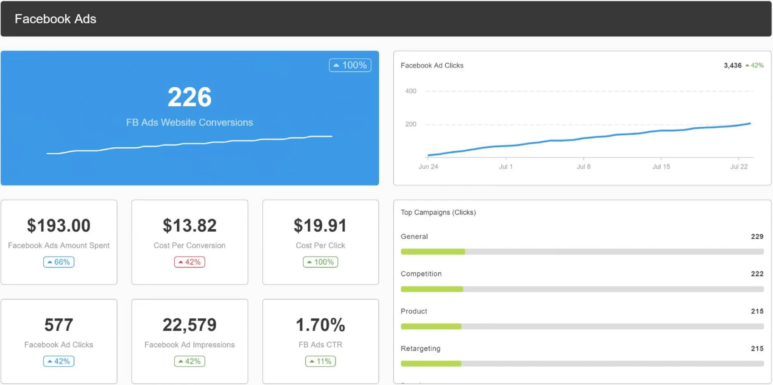Select the Top Campaigns (Clicks) heading

point(438,212)
